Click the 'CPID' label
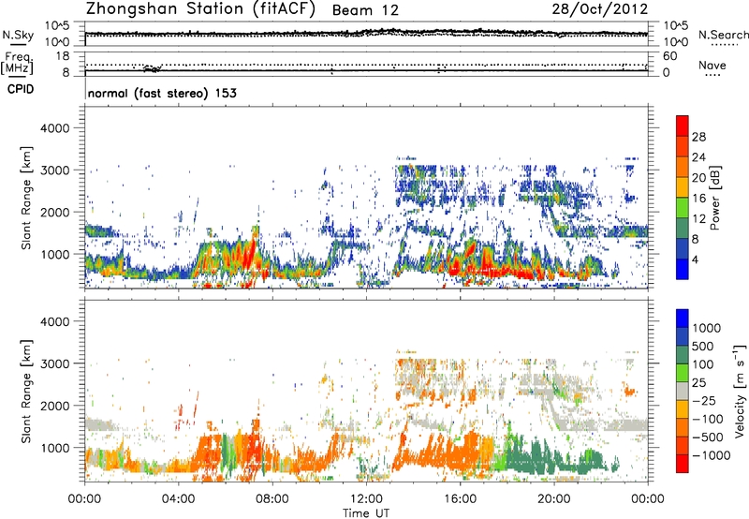This screenshot has height=519, width=749. 21,89
